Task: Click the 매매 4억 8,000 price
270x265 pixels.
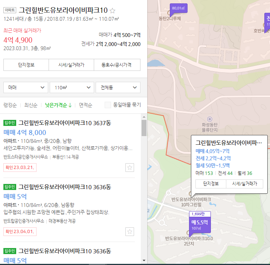Action: pyautogui.click(x=25, y=132)
